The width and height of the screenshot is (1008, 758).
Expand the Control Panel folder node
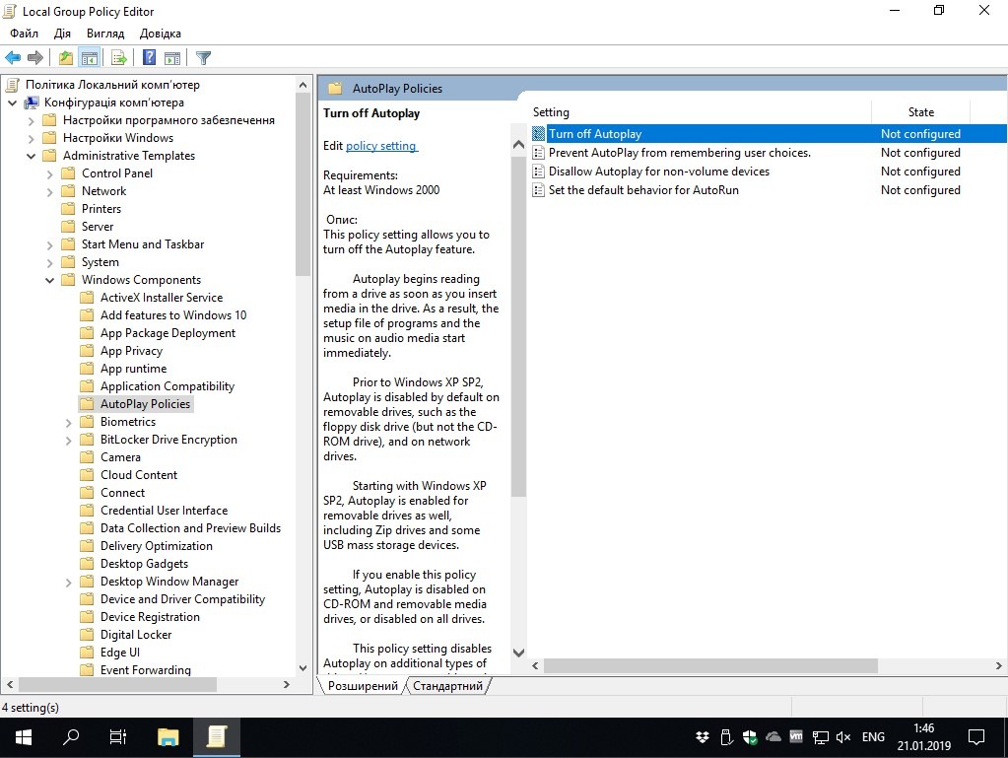pyautogui.click(x=50, y=173)
